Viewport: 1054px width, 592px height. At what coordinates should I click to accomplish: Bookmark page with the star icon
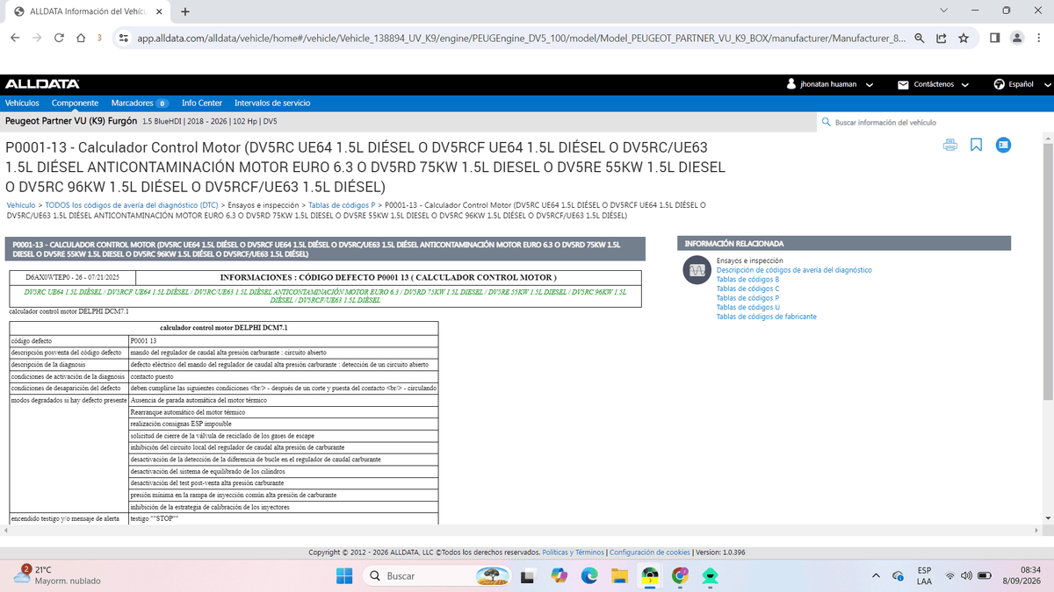click(964, 38)
